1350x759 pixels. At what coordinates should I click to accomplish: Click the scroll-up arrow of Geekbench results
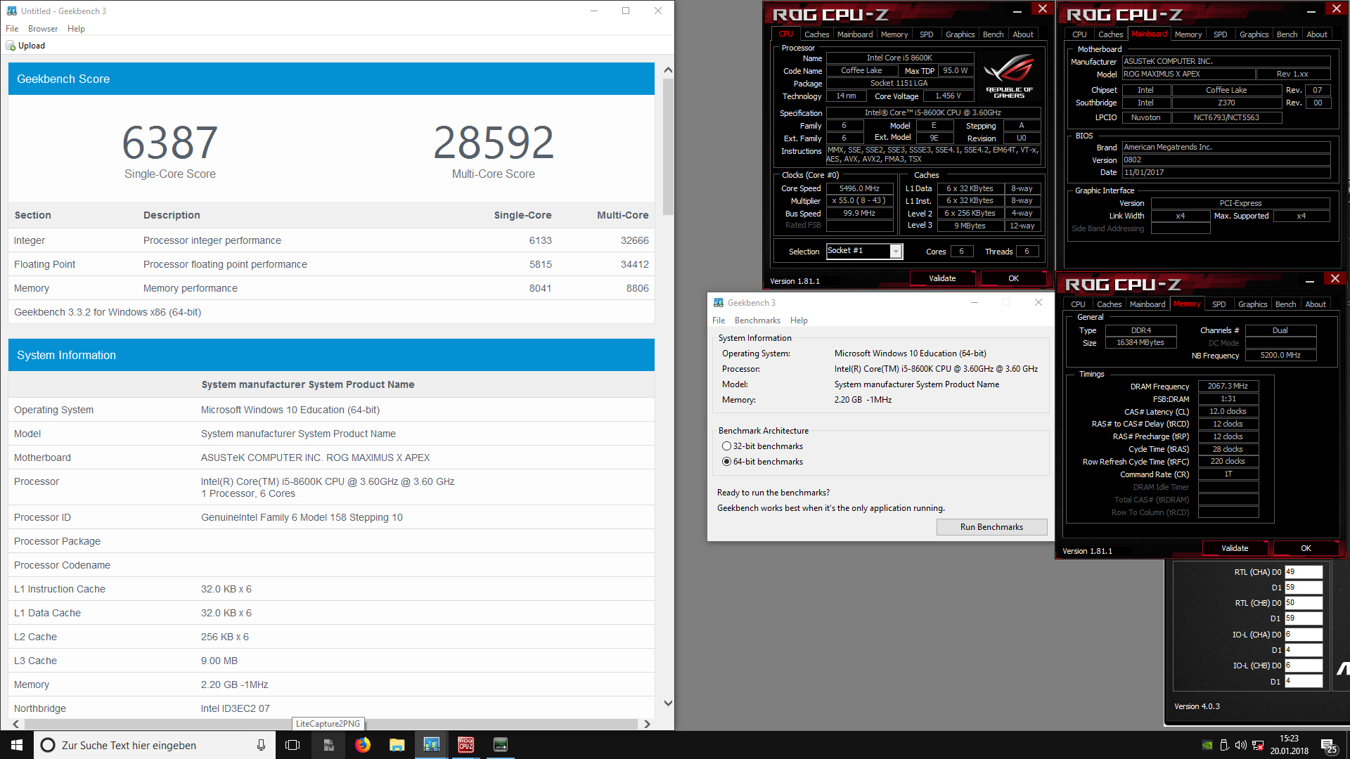click(x=668, y=70)
